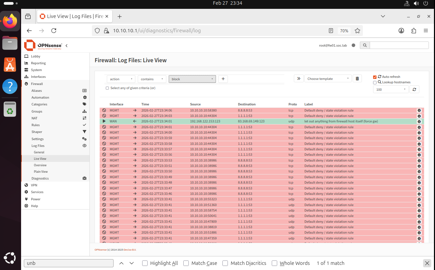Open the Firefox account icon

point(401,31)
